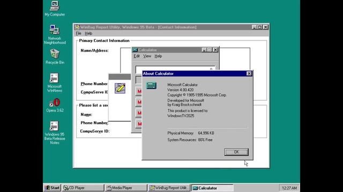The image size is (343, 192).
Task: Click the Calculator display field
Action: pyautogui.click(x=175, y=68)
